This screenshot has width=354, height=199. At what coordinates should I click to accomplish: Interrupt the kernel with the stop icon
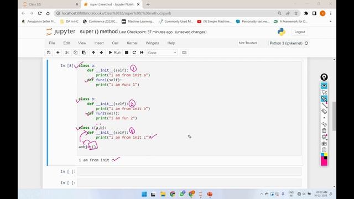point(127,53)
